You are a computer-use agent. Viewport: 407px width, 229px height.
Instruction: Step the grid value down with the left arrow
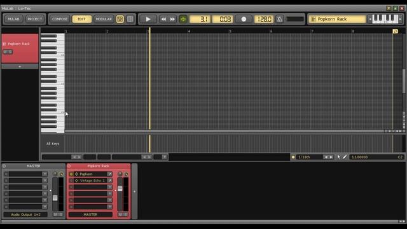click(x=326, y=157)
